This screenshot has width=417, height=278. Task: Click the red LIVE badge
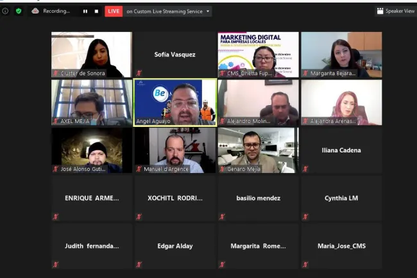click(x=114, y=11)
